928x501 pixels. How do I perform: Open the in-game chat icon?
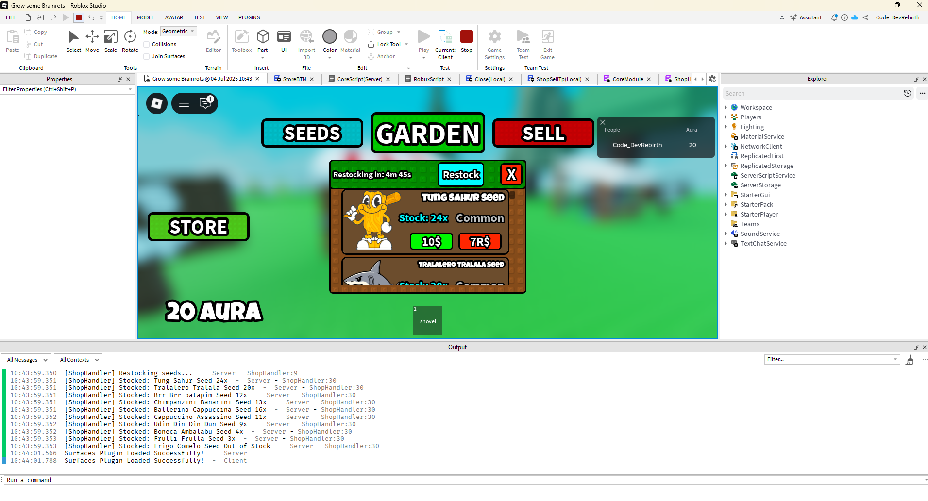point(206,103)
